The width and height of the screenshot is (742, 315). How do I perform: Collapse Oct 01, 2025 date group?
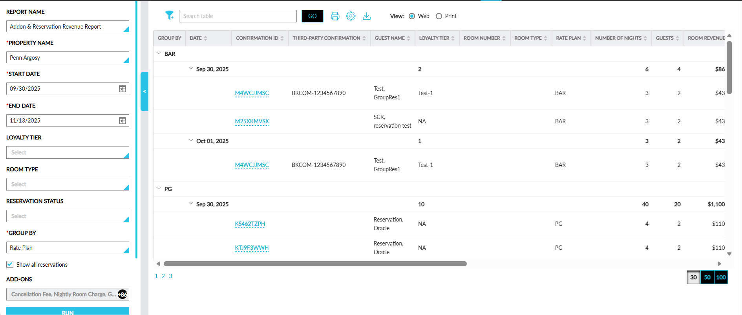point(191,140)
